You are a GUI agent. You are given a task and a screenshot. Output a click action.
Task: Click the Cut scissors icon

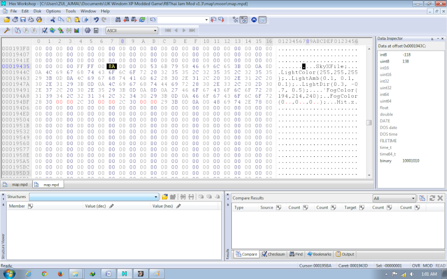(53, 20)
